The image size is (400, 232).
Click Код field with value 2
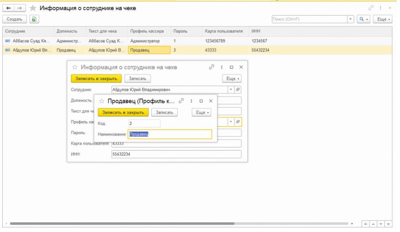pyautogui.click(x=145, y=124)
